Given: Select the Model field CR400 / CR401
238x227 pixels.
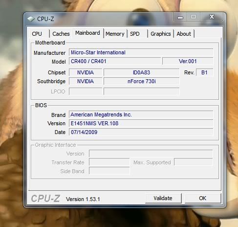Looking at the screenshot, I should click(115, 61).
